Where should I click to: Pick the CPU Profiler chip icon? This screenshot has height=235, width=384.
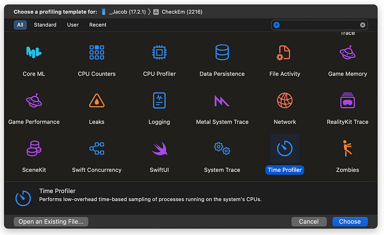(159, 52)
